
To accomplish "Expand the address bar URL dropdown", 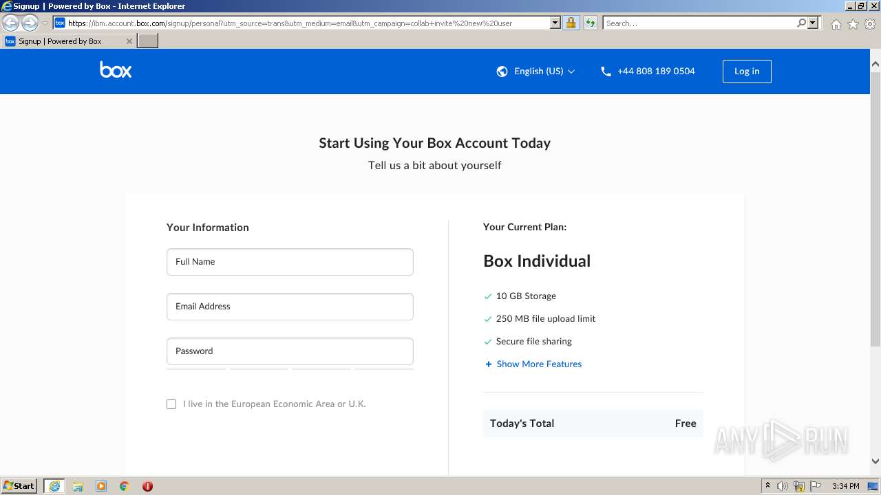I will click(555, 23).
